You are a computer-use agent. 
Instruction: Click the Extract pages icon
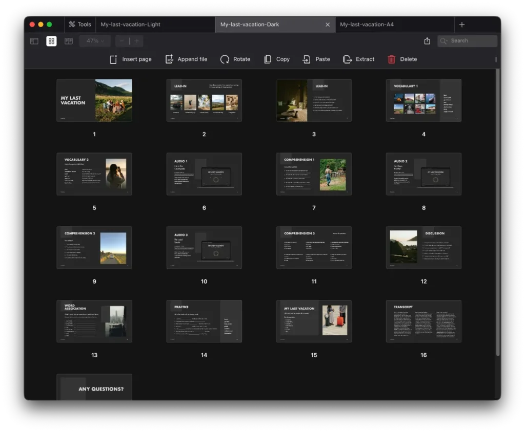pos(348,59)
